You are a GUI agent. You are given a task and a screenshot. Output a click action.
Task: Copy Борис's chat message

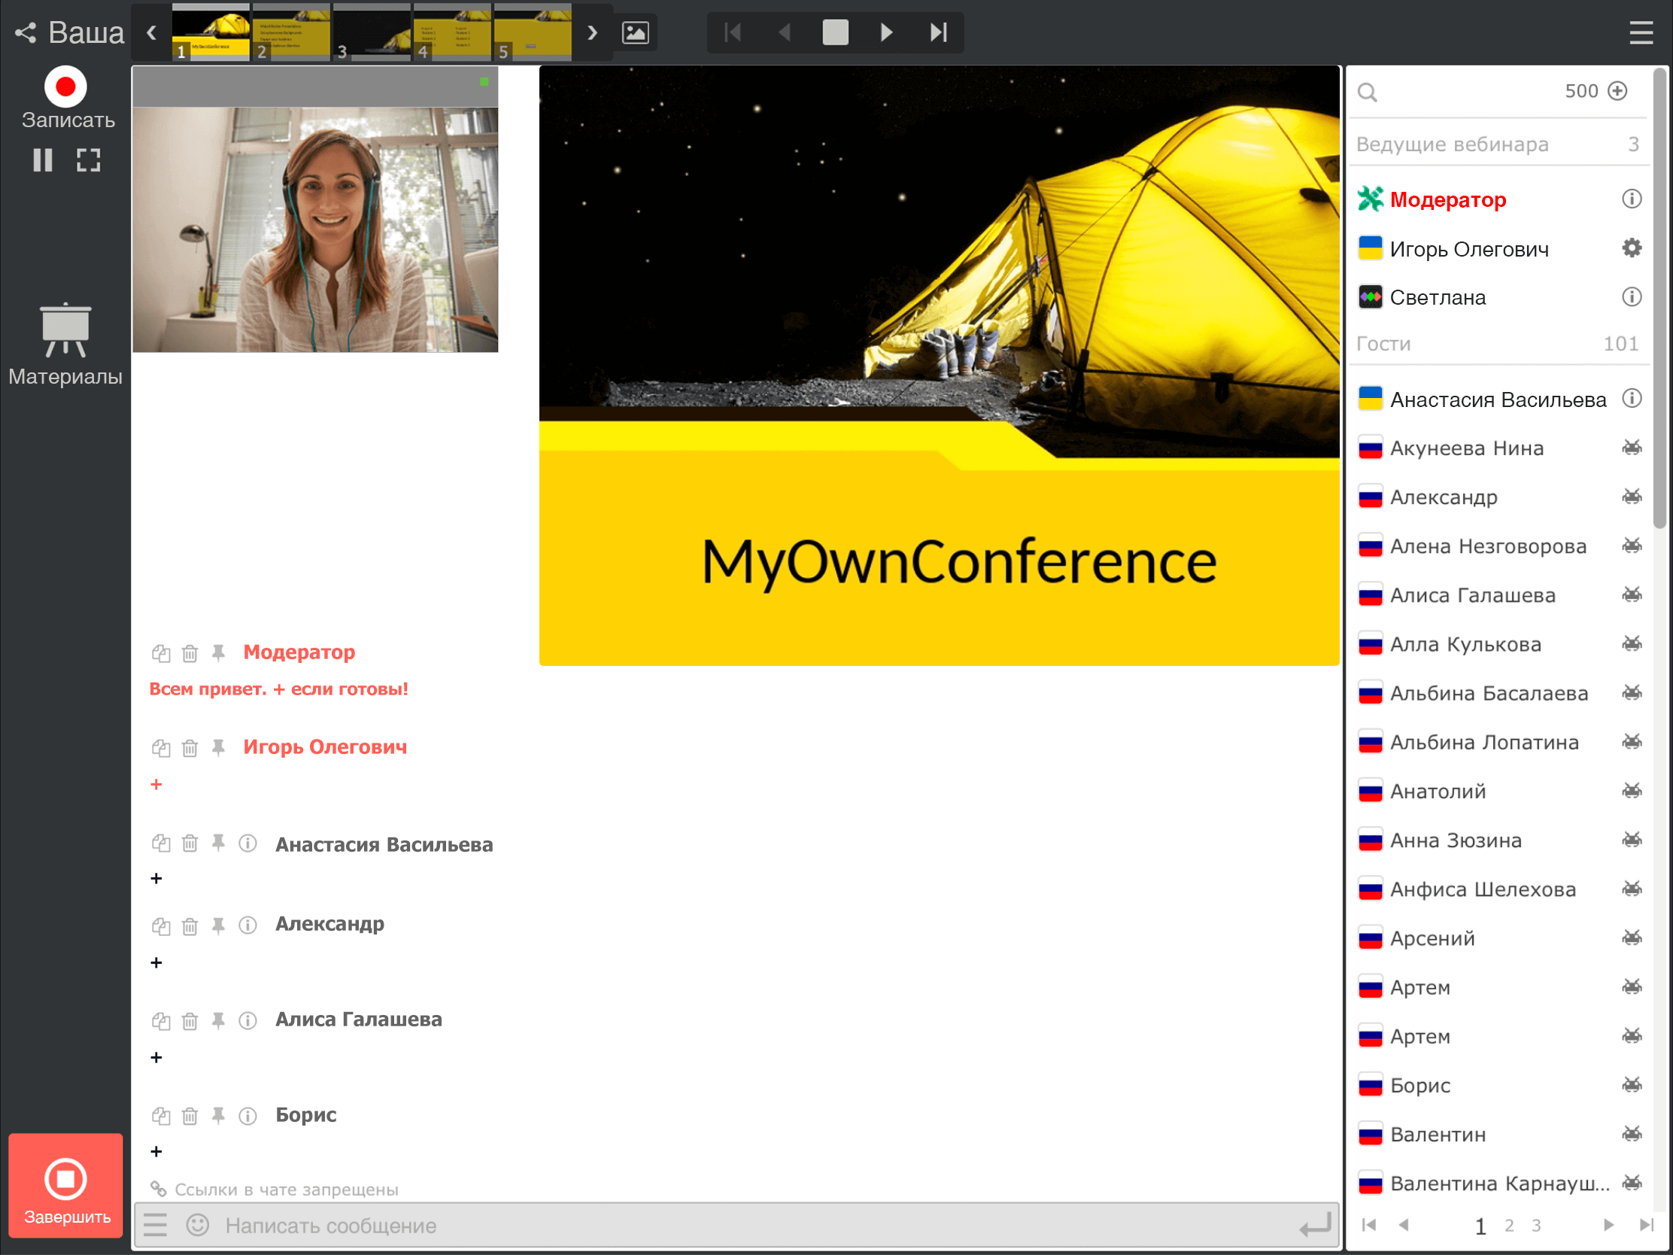pyautogui.click(x=160, y=1116)
